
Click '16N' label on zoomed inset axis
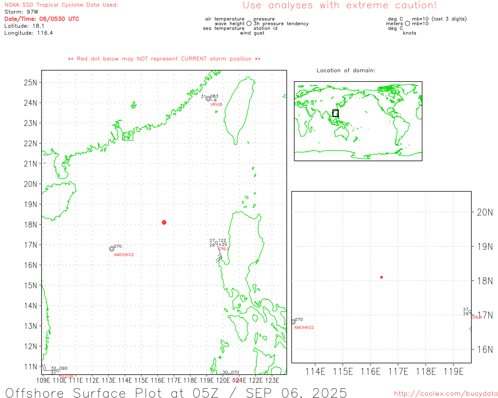(485, 349)
